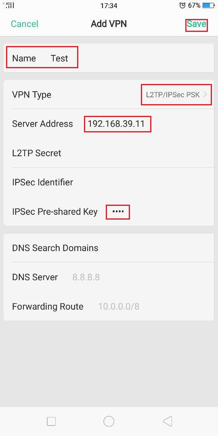The image size is (218, 436).
Task: Tap the triangle back navigation icon
Action: 168,421
